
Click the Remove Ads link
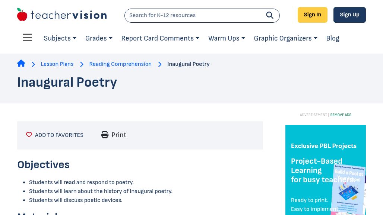[x=341, y=115]
